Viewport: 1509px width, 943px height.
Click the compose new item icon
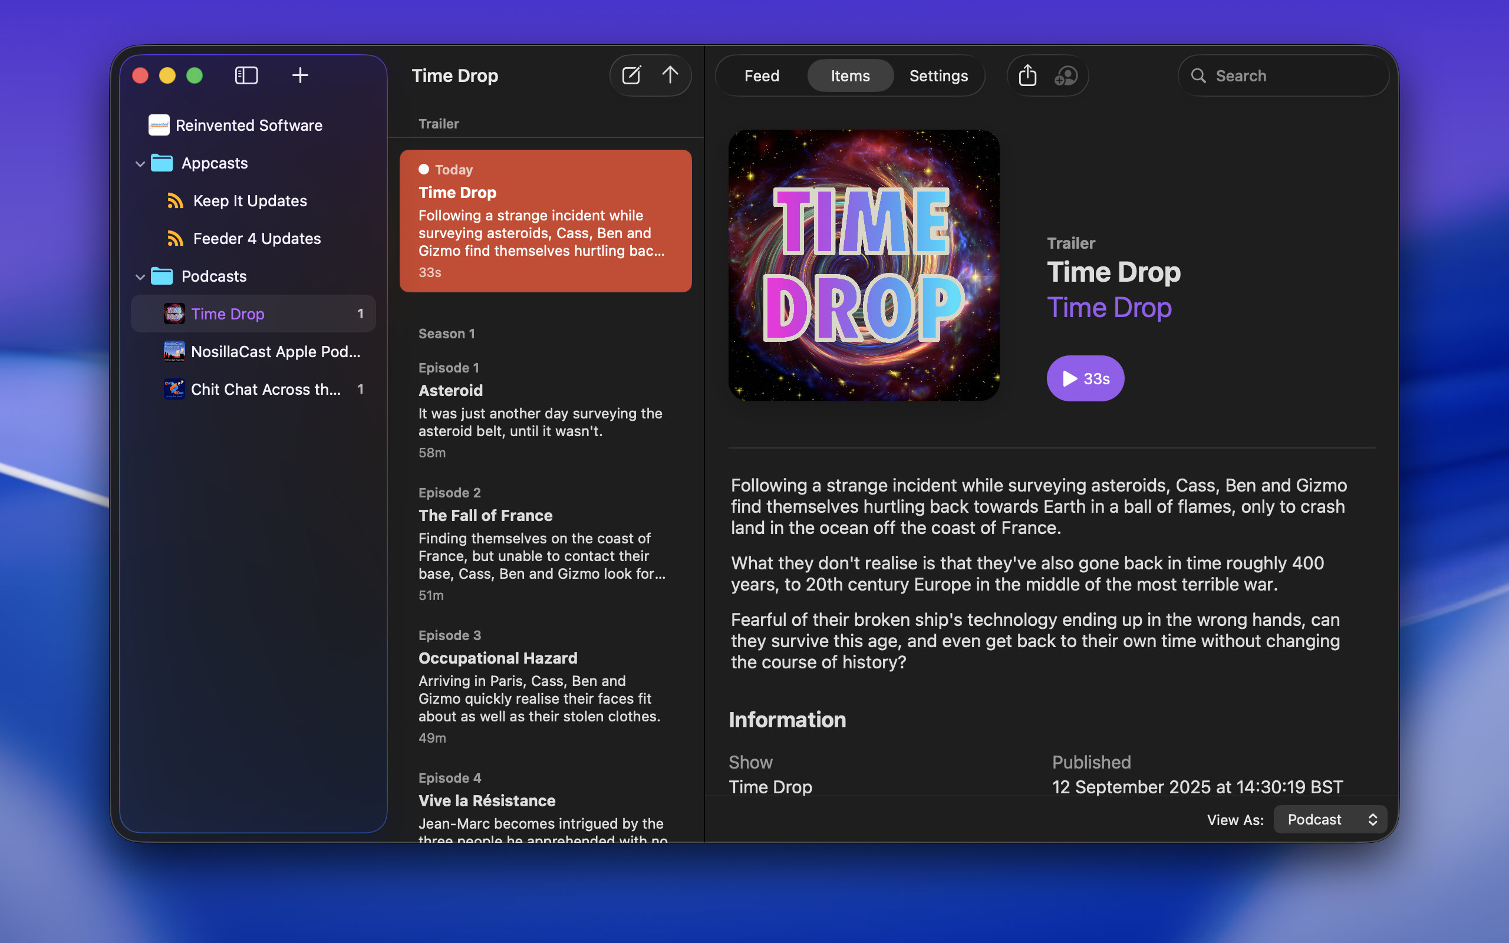[x=631, y=75]
